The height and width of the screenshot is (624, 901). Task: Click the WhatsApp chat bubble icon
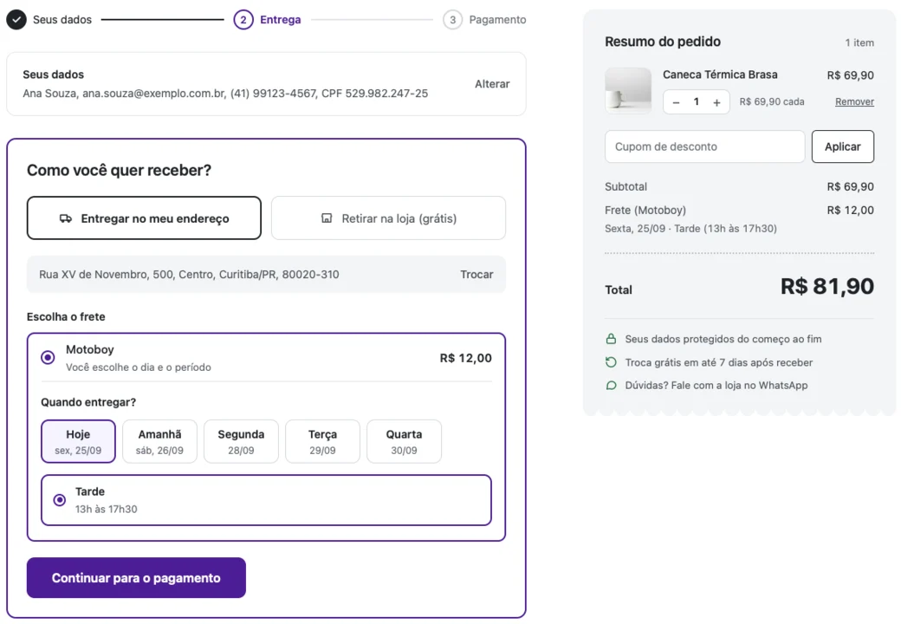click(x=611, y=386)
